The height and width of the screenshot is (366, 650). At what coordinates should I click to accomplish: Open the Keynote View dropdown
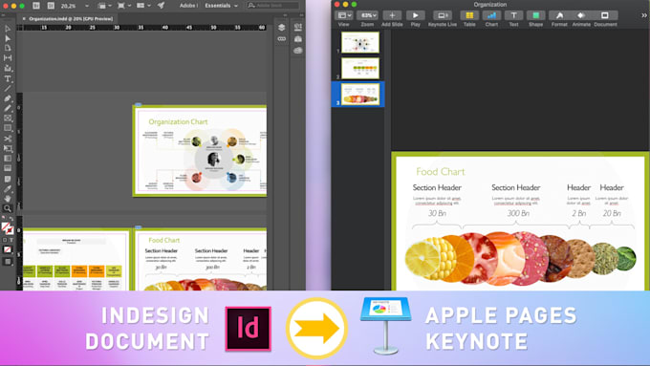tap(344, 15)
